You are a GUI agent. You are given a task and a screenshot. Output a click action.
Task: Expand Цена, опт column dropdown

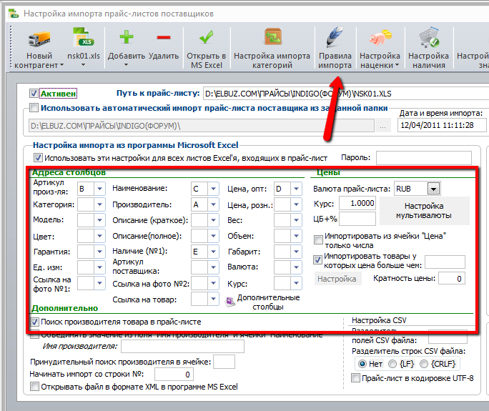pos(296,189)
